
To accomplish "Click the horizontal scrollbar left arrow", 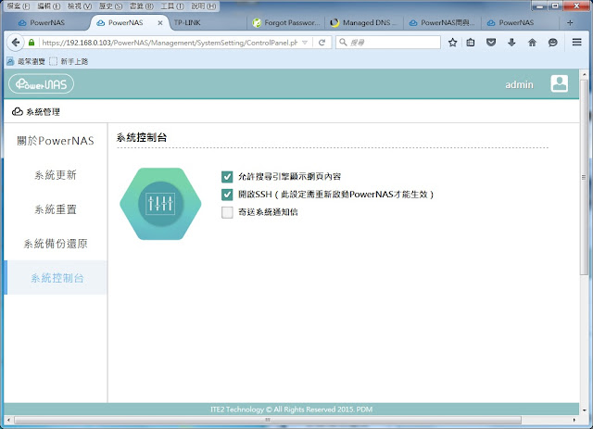I will pyautogui.click(x=8, y=420).
